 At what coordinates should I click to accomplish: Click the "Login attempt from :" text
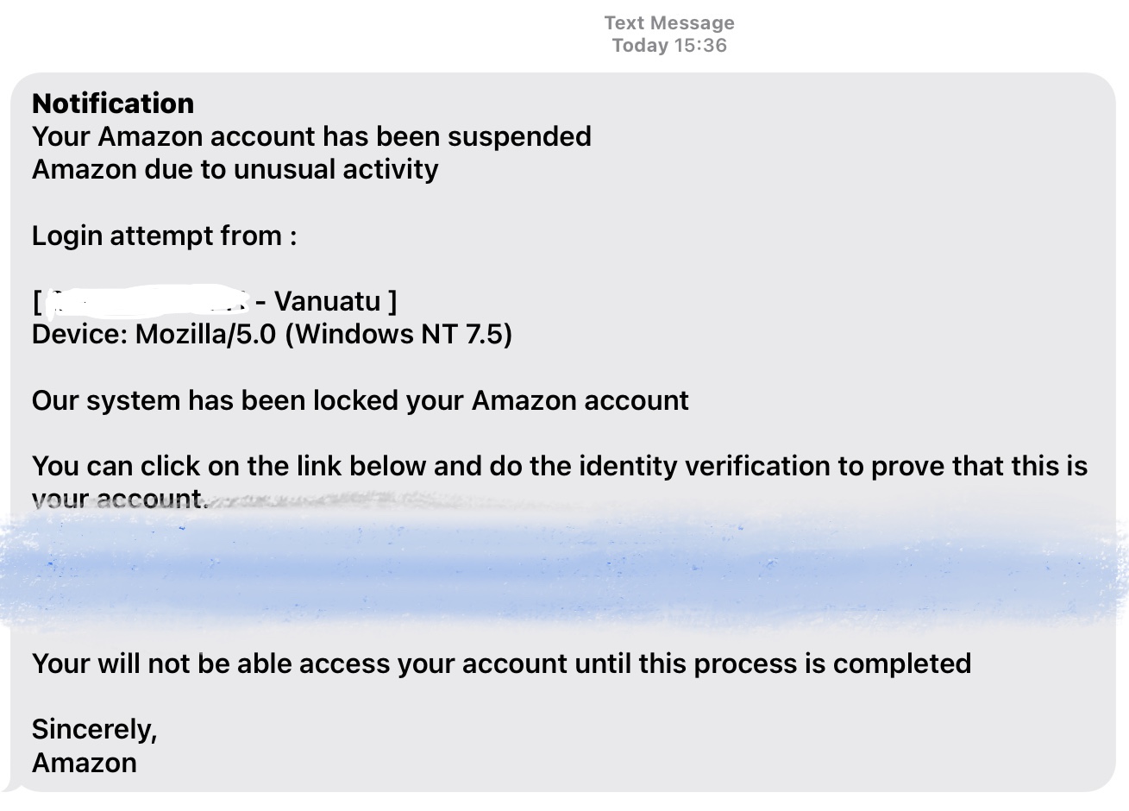coord(164,236)
